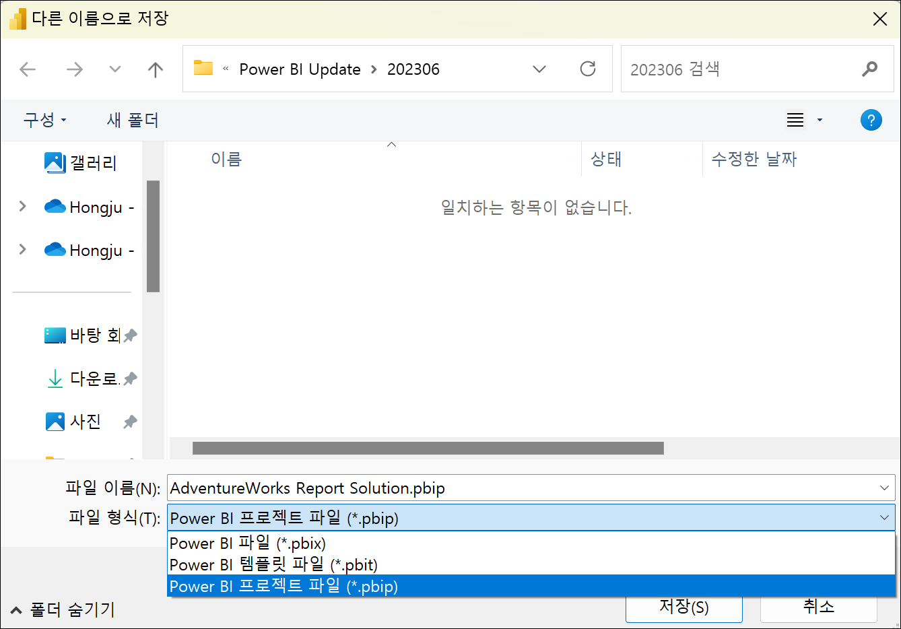
Task: Click the 저장(S) save button
Action: (x=683, y=607)
